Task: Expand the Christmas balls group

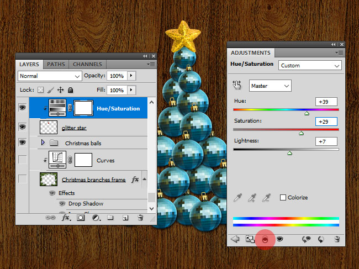Action: [43, 143]
